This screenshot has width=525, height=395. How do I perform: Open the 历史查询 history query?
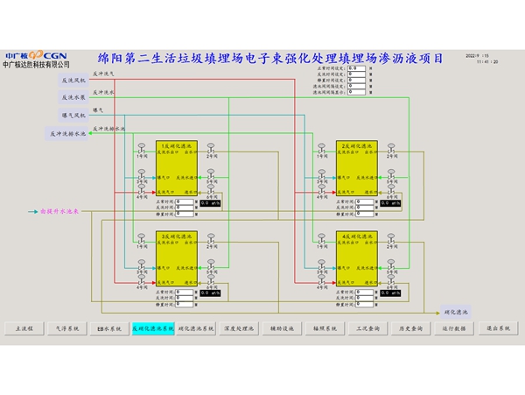[410, 328]
